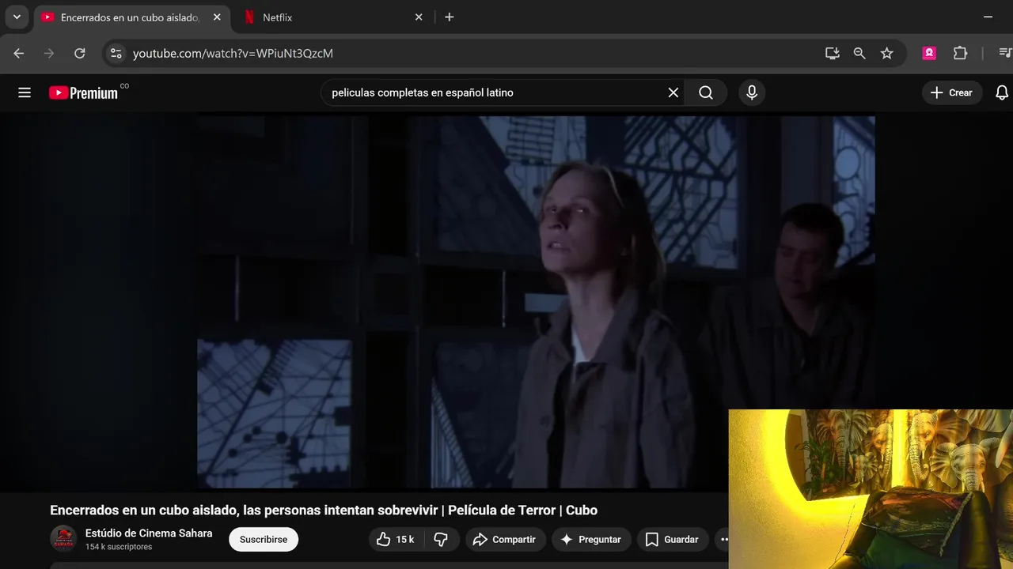Subscribe with the Suscribirse button
1013x569 pixels.
tap(264, 539)
